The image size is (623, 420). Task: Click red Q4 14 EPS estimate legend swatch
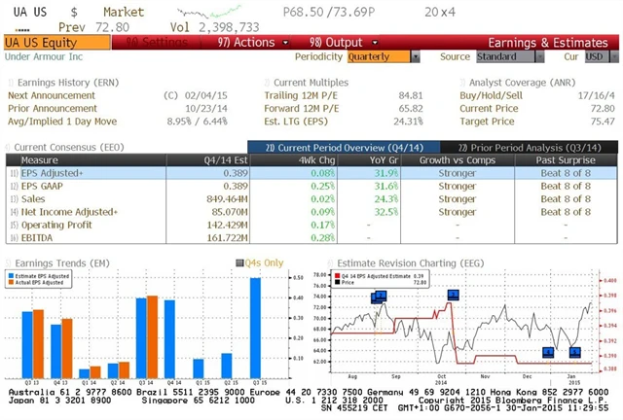(x=336, y=275)
